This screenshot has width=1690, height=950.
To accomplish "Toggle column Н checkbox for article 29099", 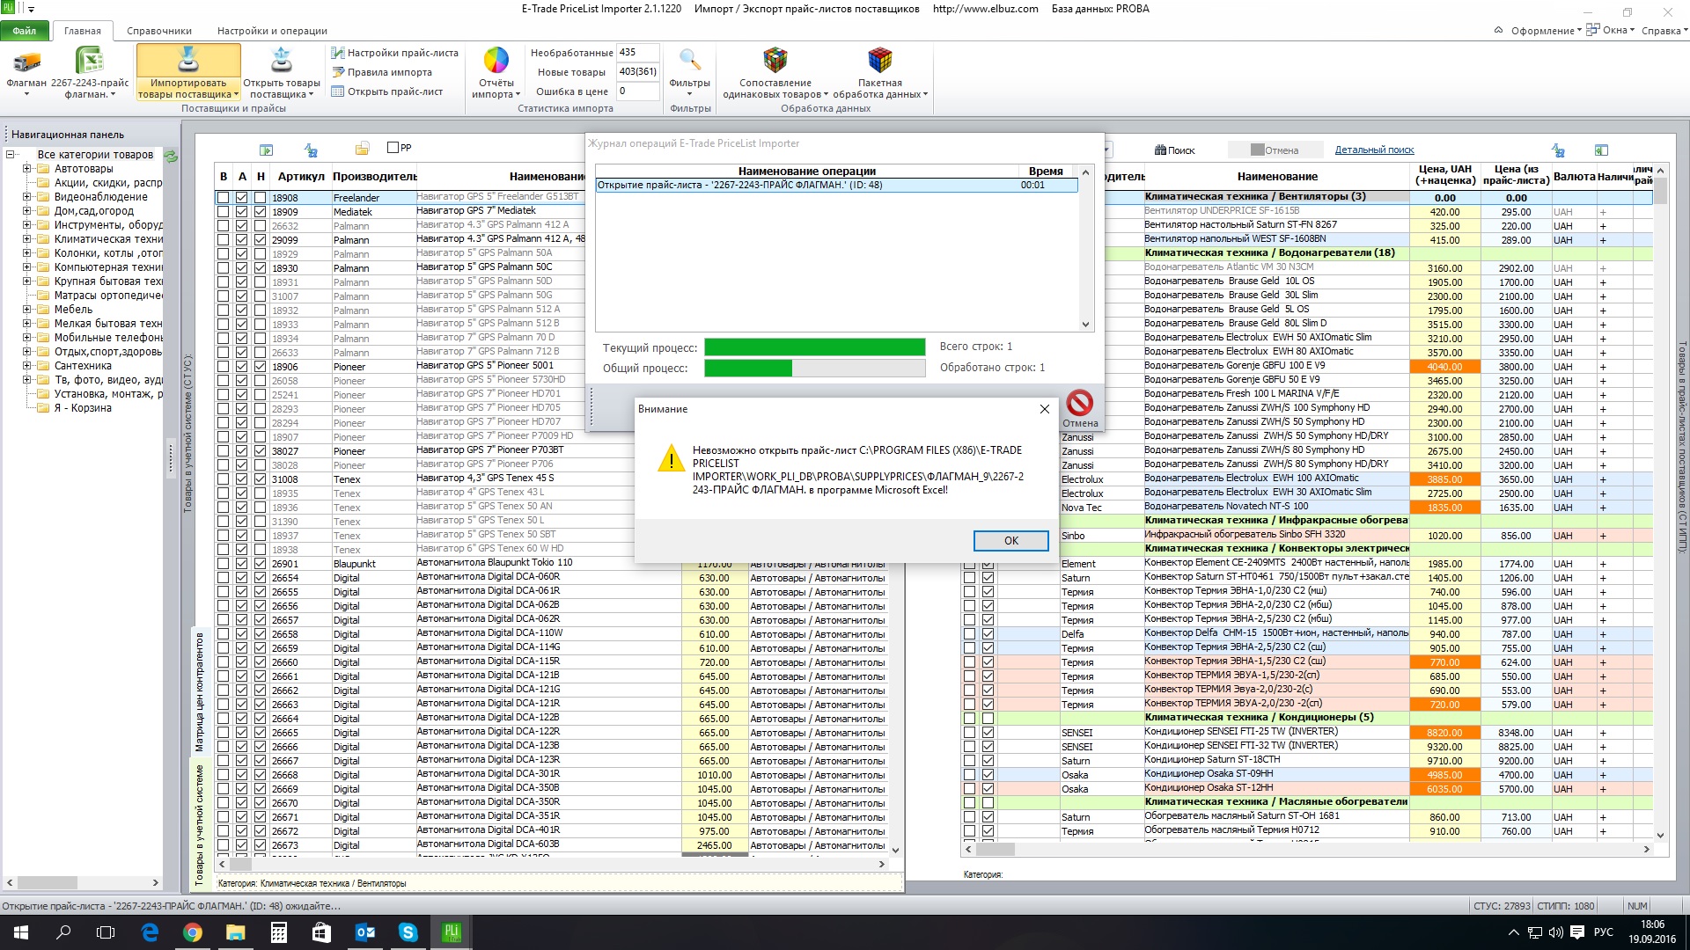I will 260,240.
